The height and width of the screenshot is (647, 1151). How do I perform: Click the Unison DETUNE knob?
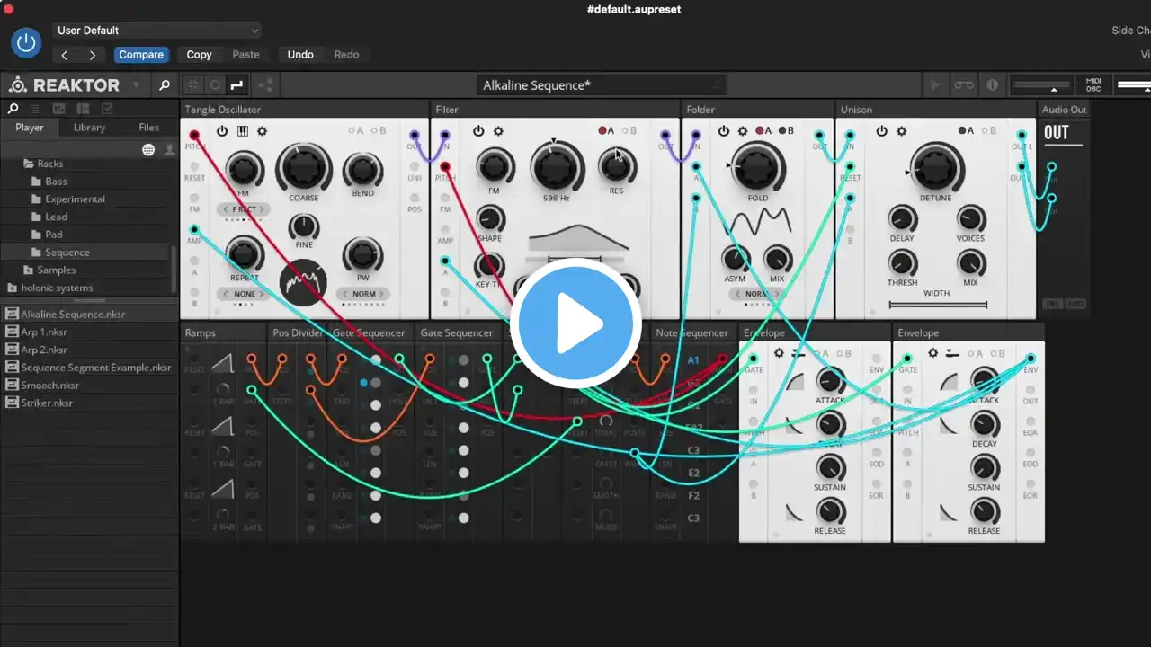pos(936,167)
